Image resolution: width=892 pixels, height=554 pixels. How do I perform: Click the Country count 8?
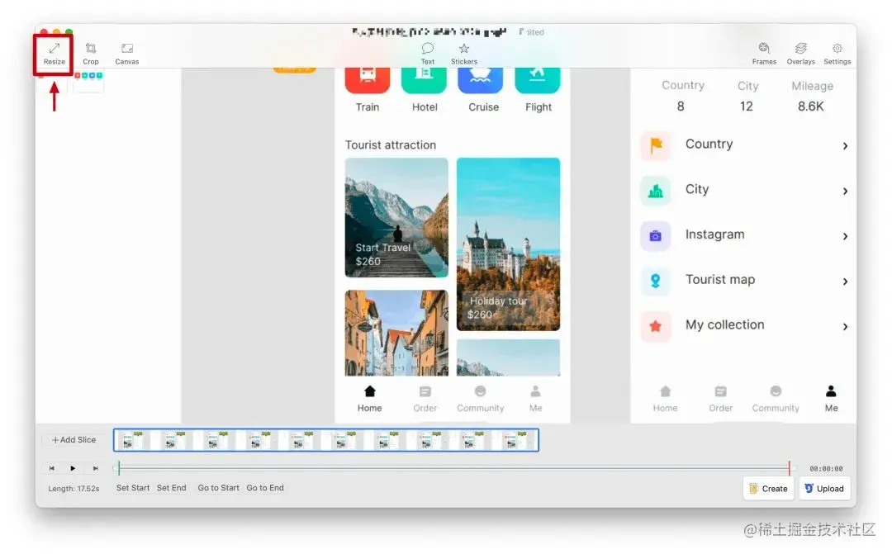pyautogui.click(x=681, y=107)
